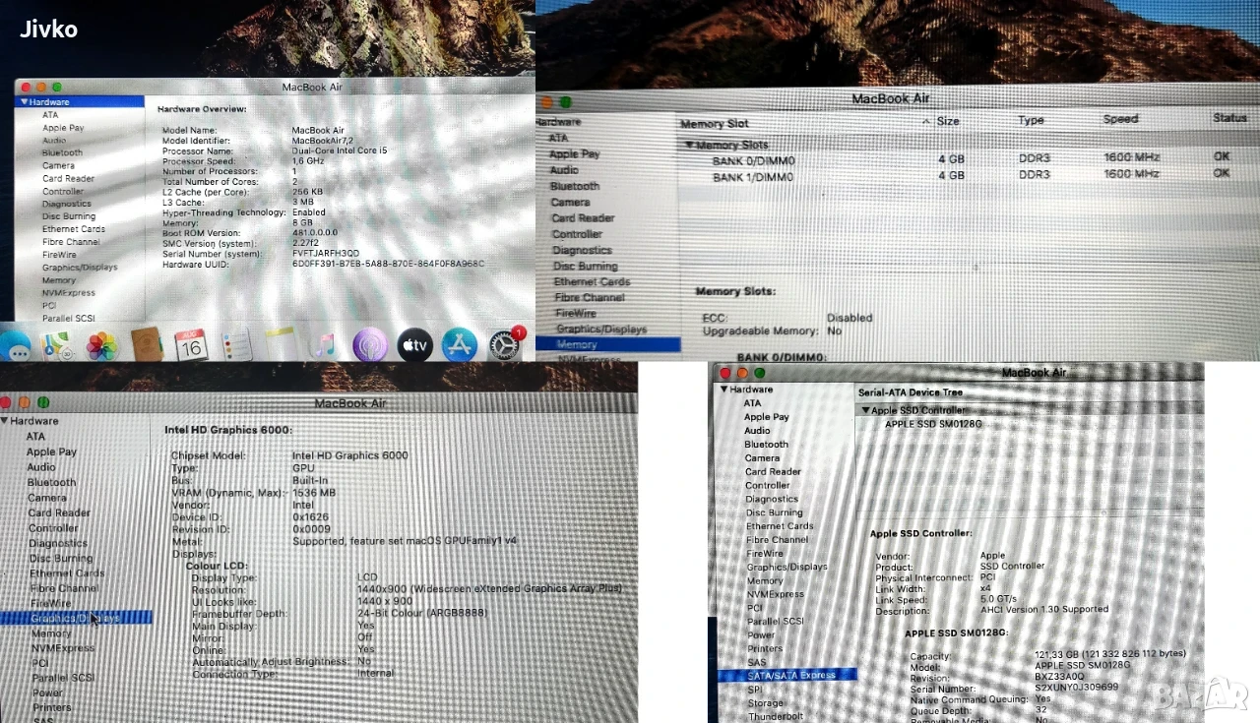The image size is (1260, 723).
Task: Launch Reminders from the Dock
Action: click(236, 344)
